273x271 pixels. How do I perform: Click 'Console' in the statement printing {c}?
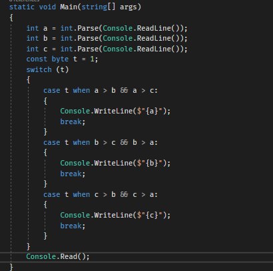click(75, 215)
